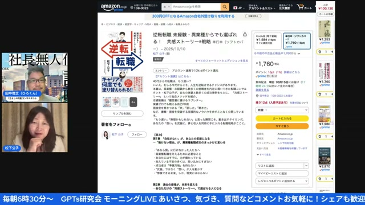This screenshot has width=365, height=205.
Task: Click the Amazon.co.jp seller link
Action: click(x=285, y=138)
